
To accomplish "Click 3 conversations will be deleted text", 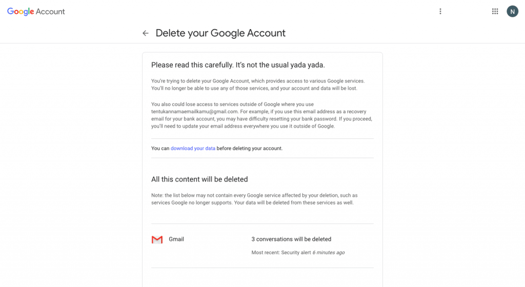I will tap(291, 239).
